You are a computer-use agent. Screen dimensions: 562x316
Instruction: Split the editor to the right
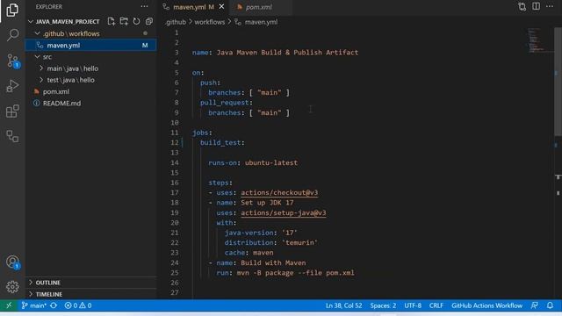(x=536, y=6)
